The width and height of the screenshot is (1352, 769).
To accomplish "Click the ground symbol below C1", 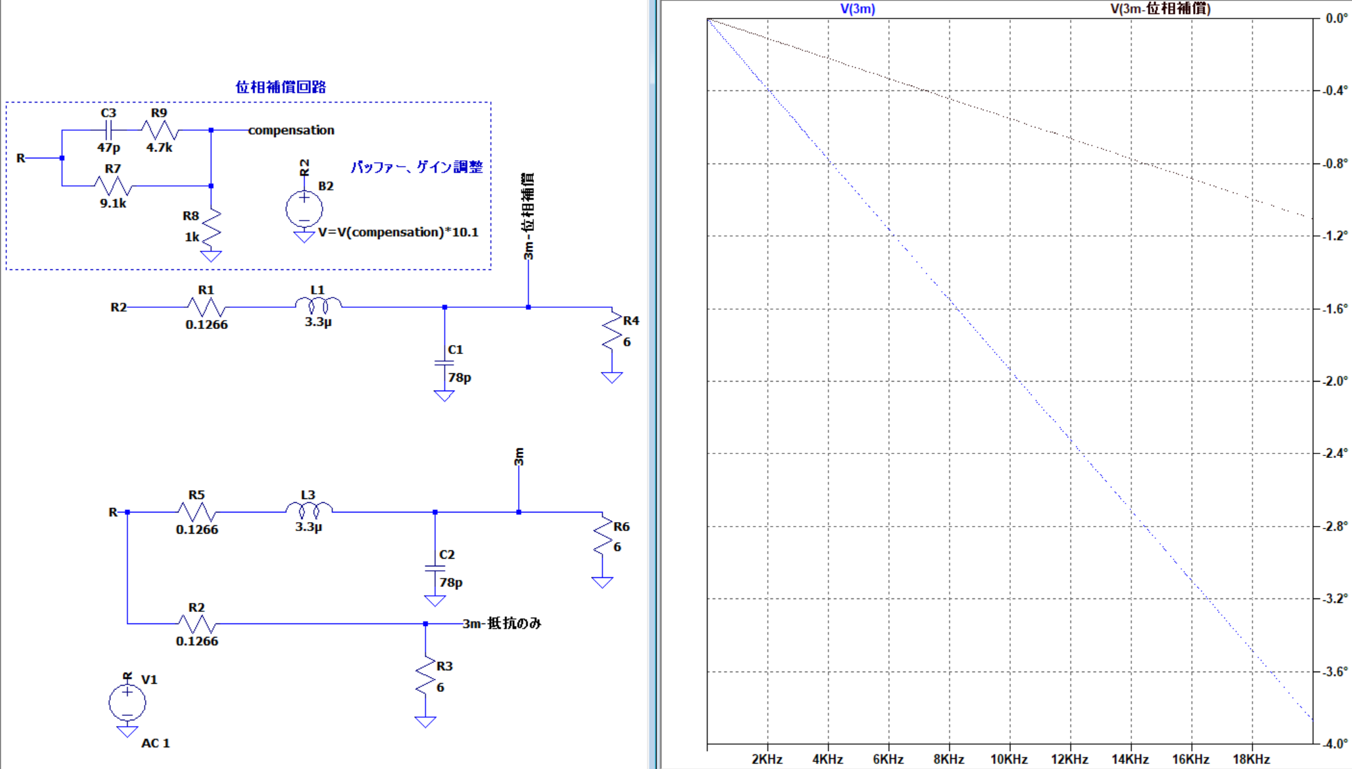I will [x=444, y=396].
